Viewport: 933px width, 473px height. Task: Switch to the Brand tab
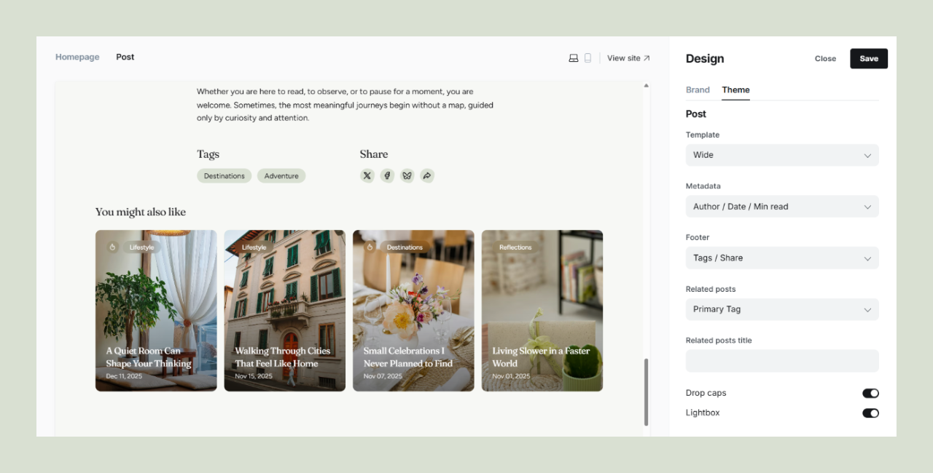pyautogui.click(x=698, y=90)
